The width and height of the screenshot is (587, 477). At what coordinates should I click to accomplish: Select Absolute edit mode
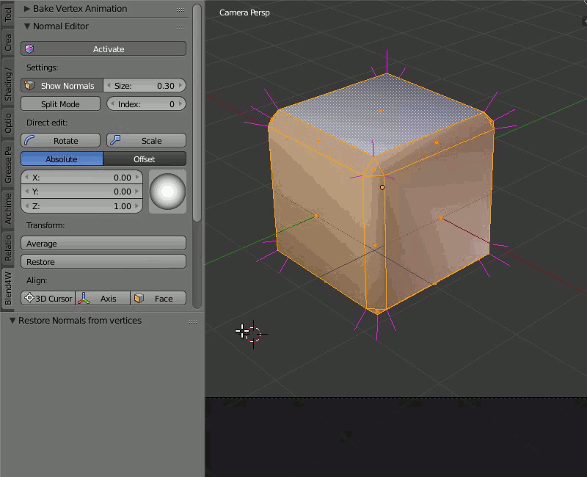point(62,159)
